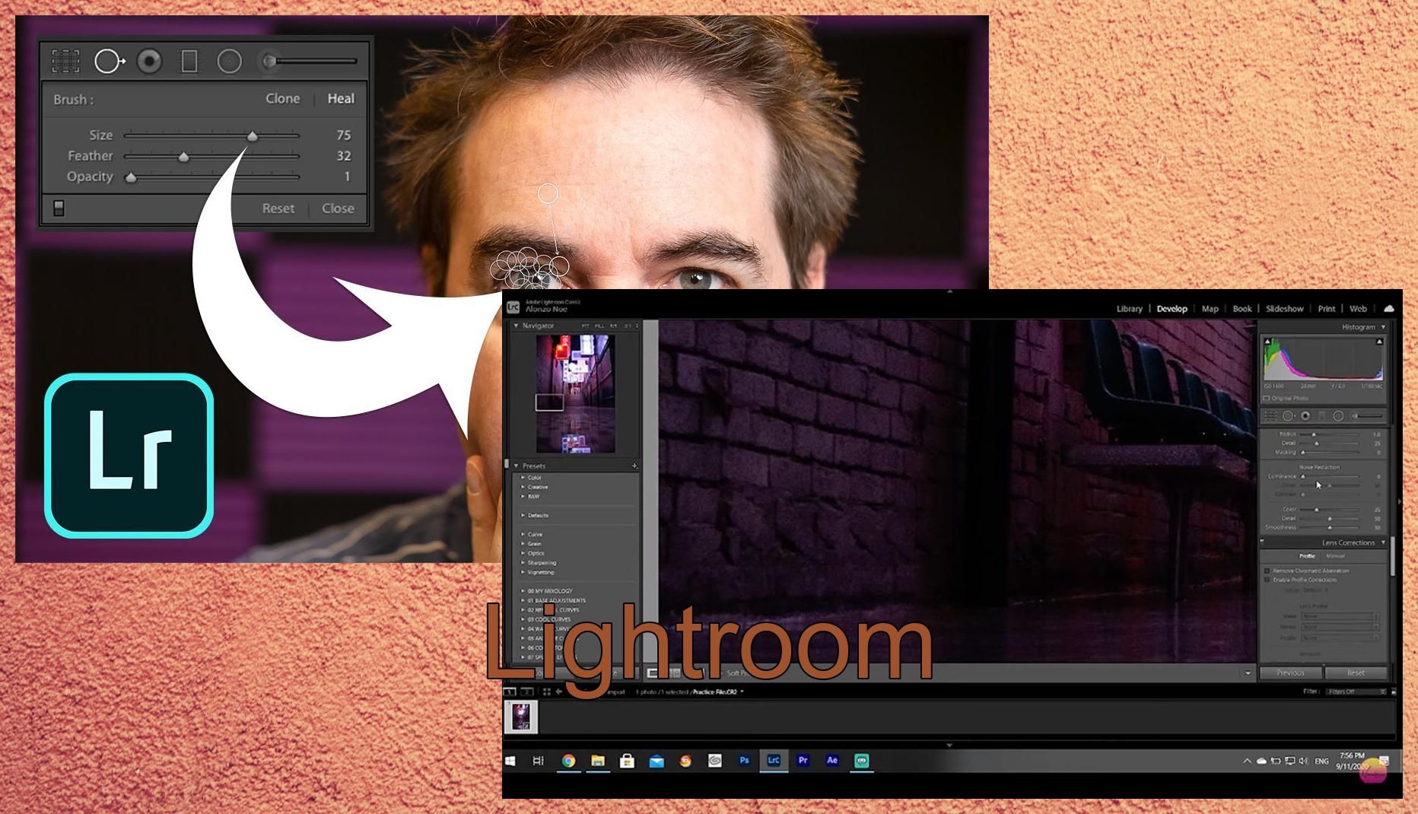Image resolution: width=1418 pixels, height=814 pixels.
Task: Select the filmstrip photo thumbnail
Action: pyautogui.click(x=521, y=717)
